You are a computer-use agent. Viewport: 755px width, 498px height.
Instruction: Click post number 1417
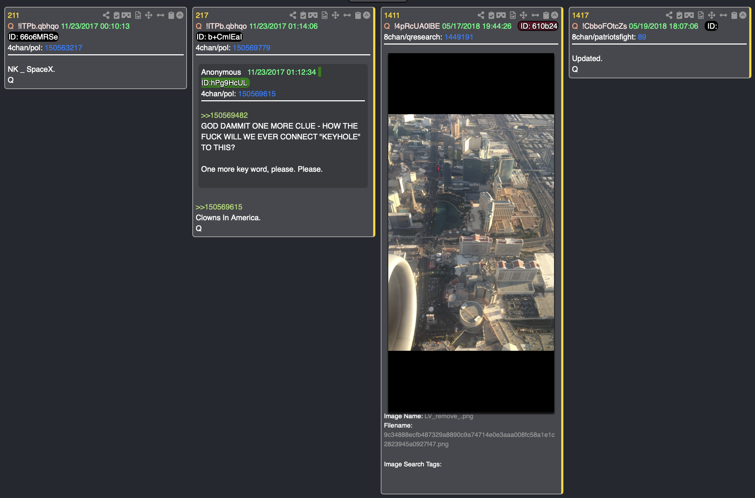580,15
